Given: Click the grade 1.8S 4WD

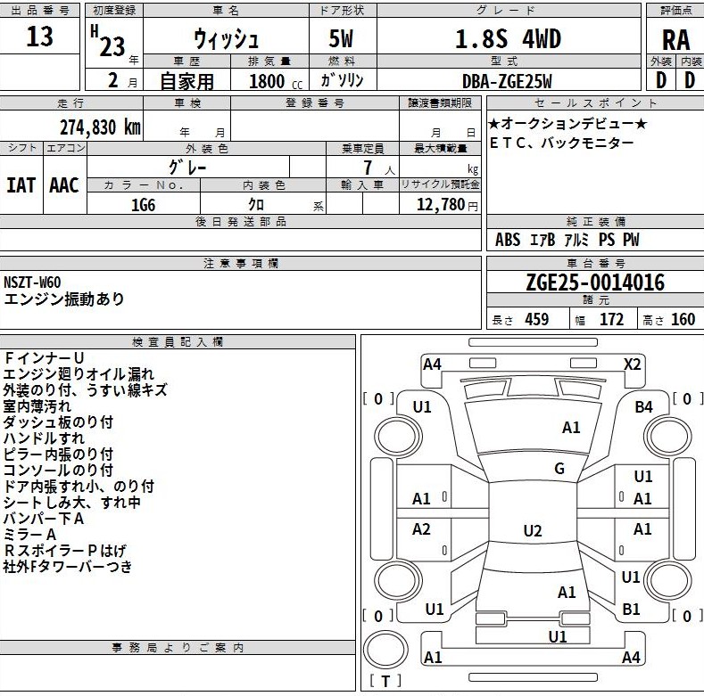Looking at the screenshot, I should [508, 39].
